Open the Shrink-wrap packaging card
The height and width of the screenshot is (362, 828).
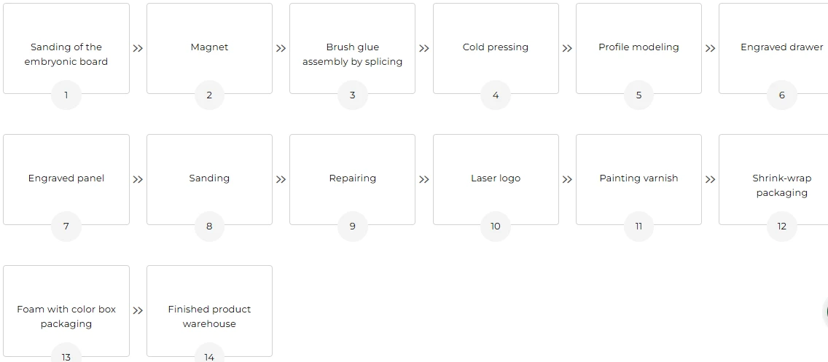click(x=773, y=179)
